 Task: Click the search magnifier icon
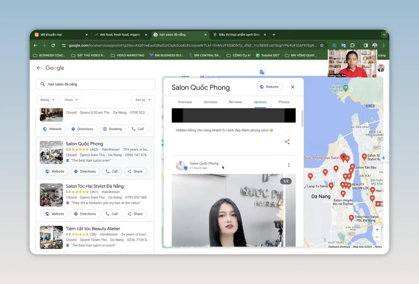click(x=43, y=84)
